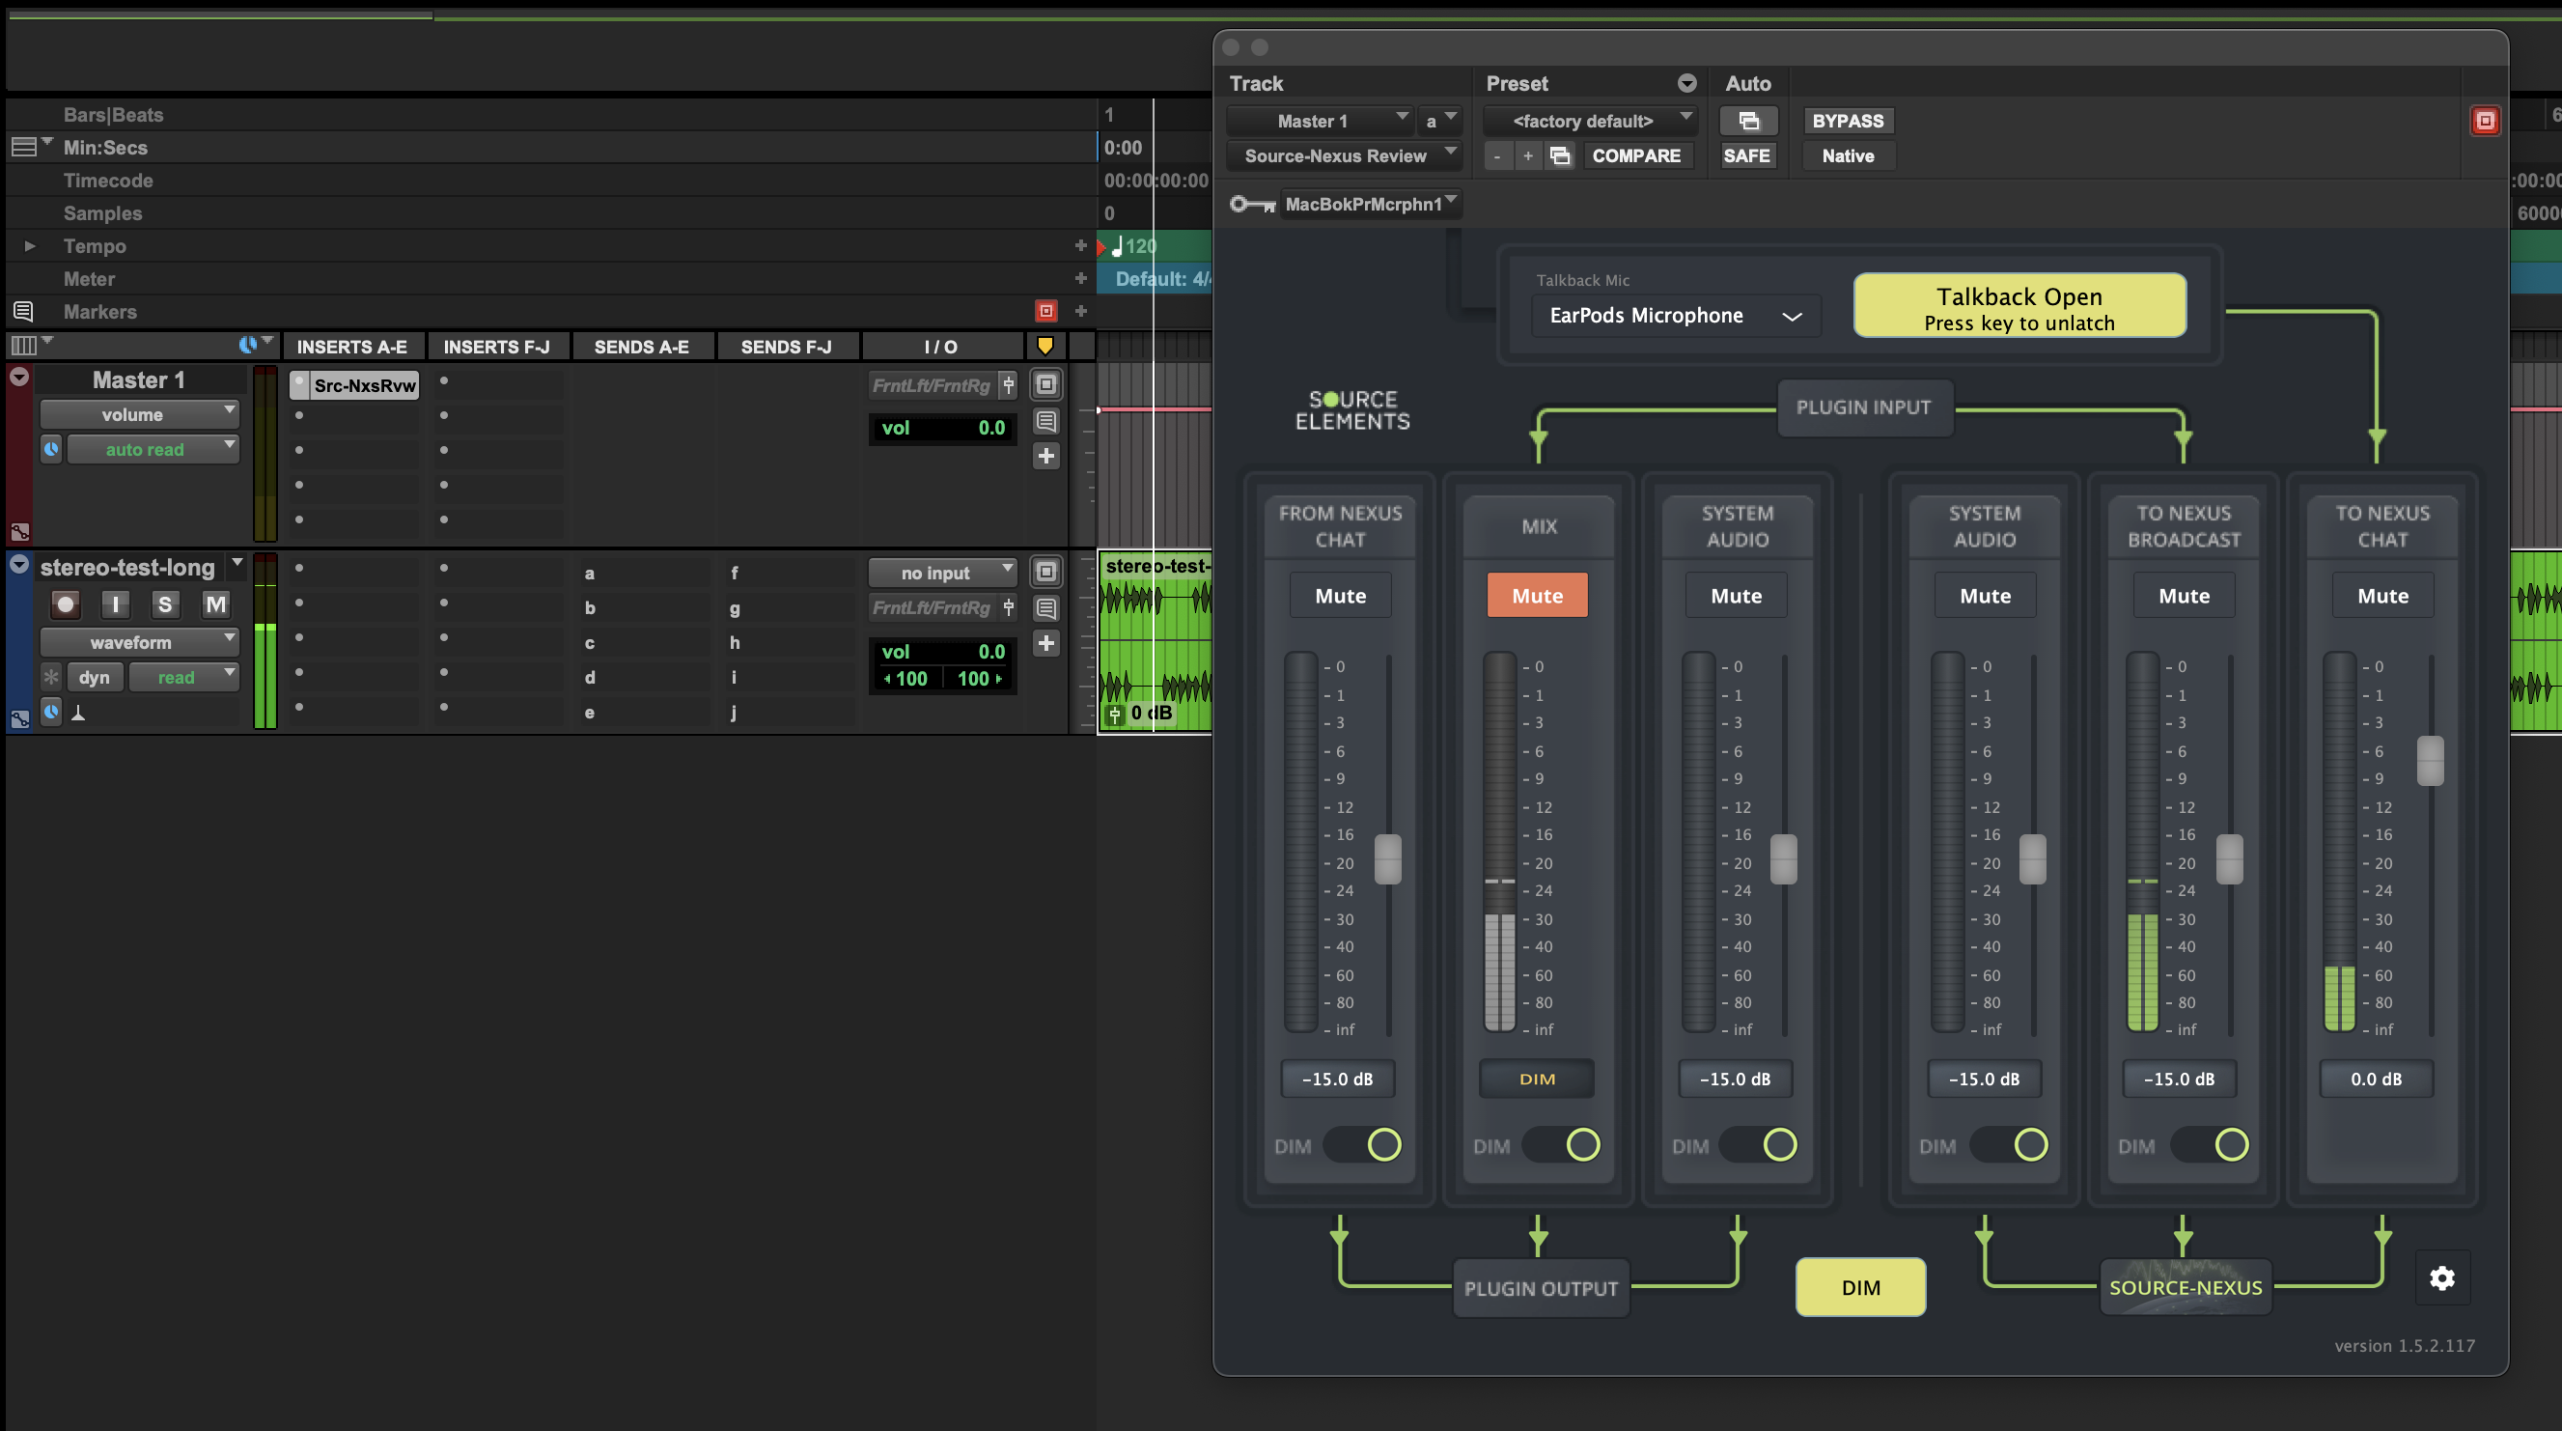The width and height of the screenshot is (2562, 1431).
Task: Open plugin settings gear icon
Action: [2441, 1277]
